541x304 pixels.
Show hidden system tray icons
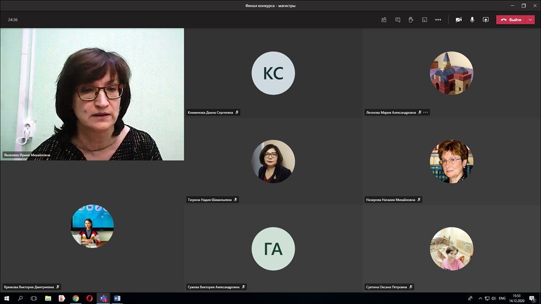coord(480,298)
